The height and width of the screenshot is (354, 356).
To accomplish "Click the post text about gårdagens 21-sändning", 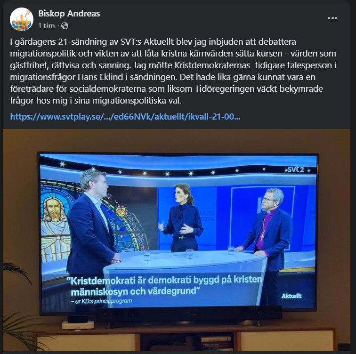I will click(173, 71).
